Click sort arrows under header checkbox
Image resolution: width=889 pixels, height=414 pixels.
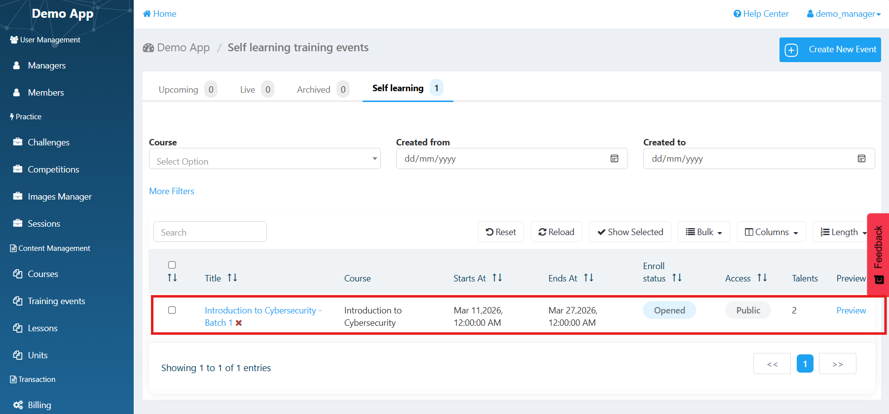172,278
